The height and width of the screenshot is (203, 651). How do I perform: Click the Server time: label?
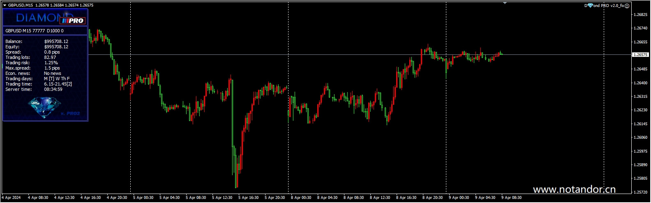18,89
